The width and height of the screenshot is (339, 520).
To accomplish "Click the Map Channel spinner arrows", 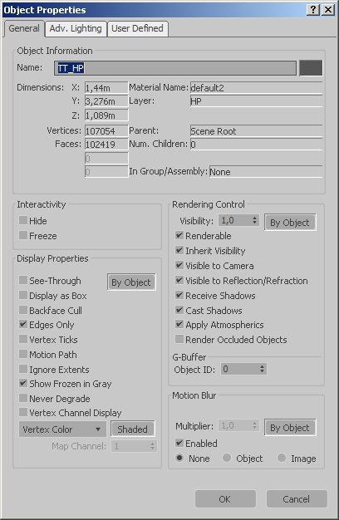I will 152,446.
